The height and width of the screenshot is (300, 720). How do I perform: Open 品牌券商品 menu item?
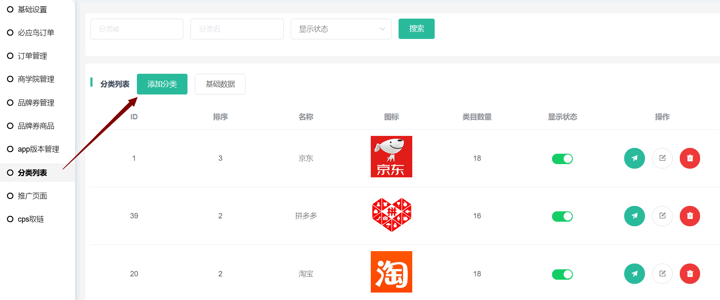[36, 126]
